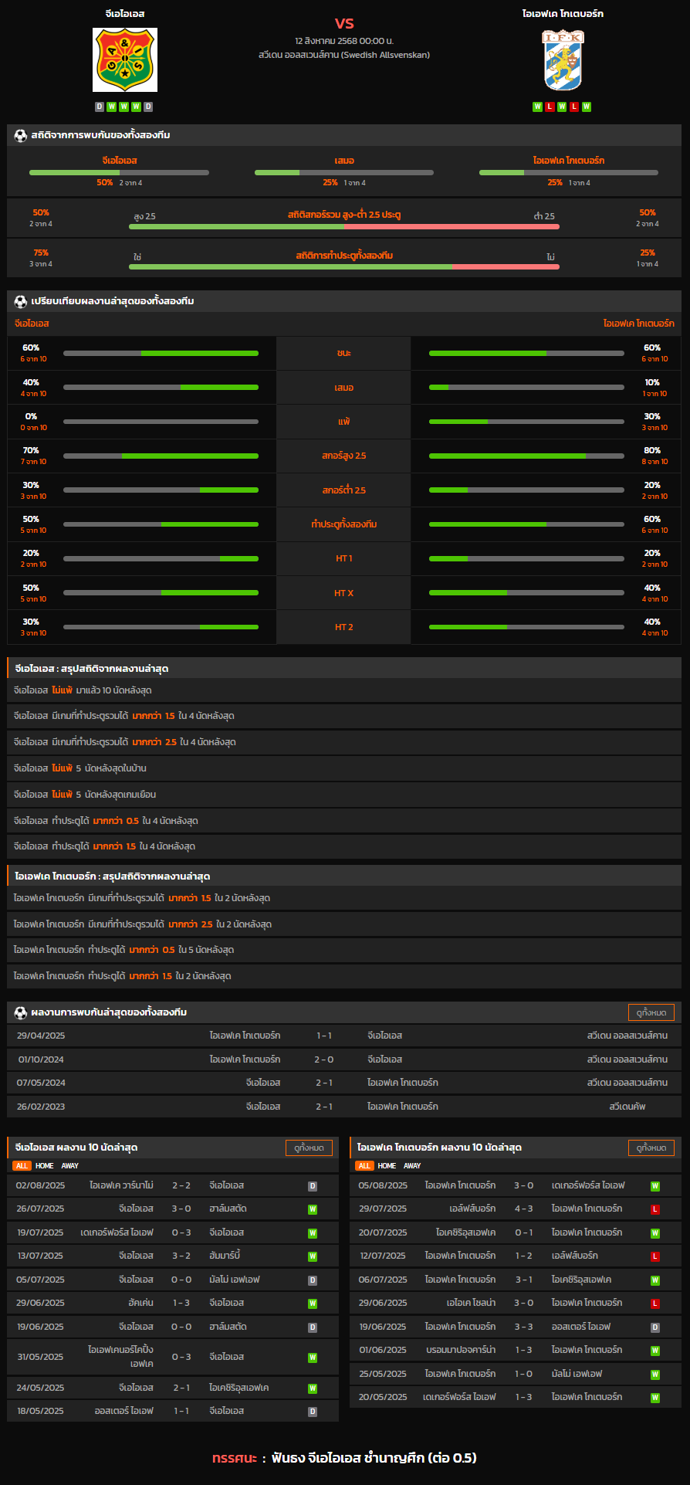The image size is (690, 1485).
Task: Click W badge for 05/08/2025 IFK match
Action: click(655, 1186)
